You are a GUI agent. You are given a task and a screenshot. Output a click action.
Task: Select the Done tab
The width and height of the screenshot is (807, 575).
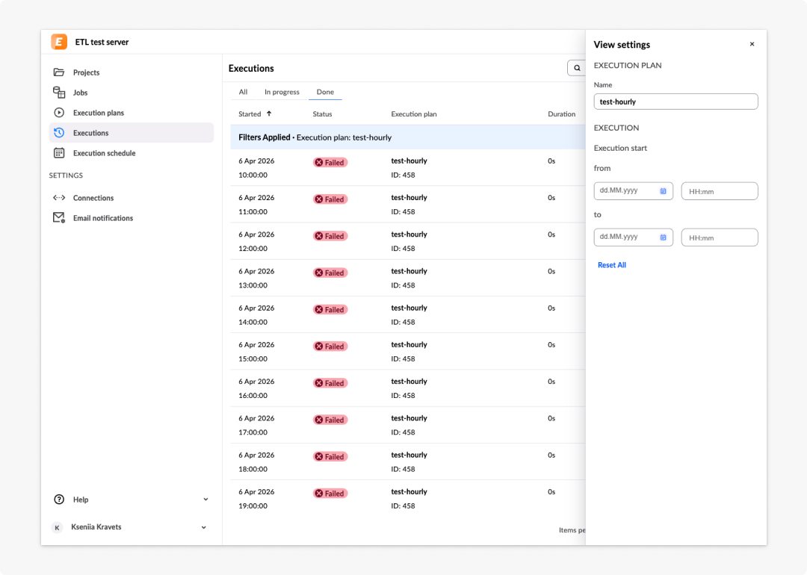325,92
